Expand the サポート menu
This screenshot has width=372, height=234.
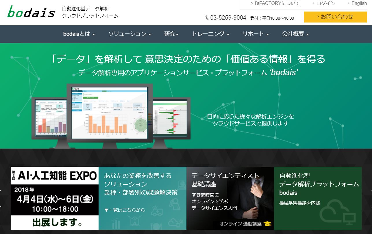click(x=256, y=34)
